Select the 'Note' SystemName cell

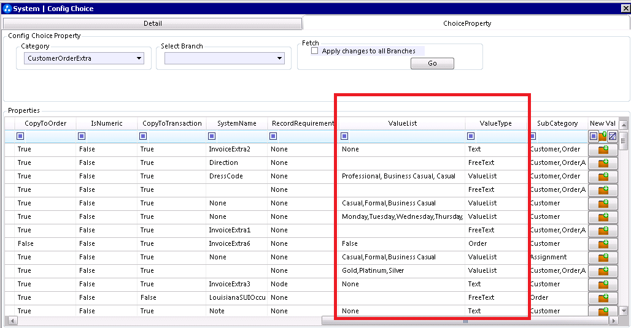click(237, 311)
